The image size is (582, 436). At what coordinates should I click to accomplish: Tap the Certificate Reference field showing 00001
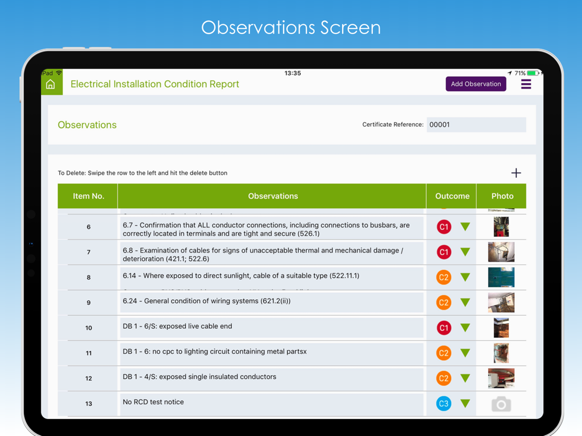(476, 124)
